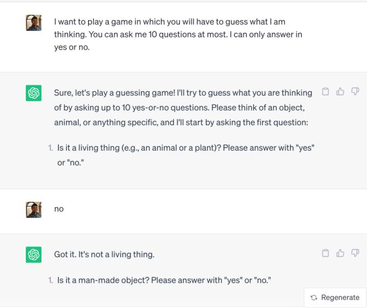This screenshot has height=308, width=367.
Task: Click the user's "no" reply text
Action: (59, 209)
